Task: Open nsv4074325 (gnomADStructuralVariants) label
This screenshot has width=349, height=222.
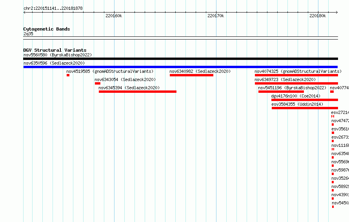Action: coord(298,71)
